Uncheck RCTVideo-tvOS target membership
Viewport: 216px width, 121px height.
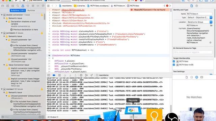click(x=174, y=65)
